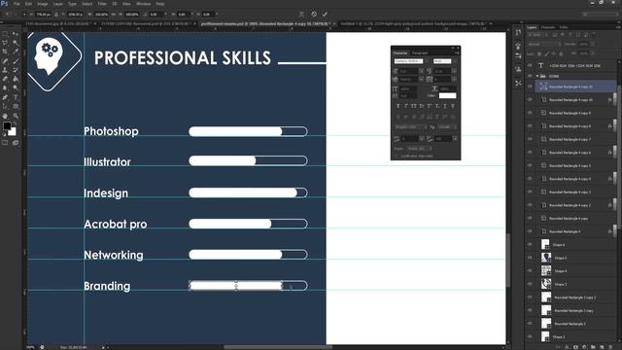
Task: Select the Eyedropper tool
Action: 16,52
